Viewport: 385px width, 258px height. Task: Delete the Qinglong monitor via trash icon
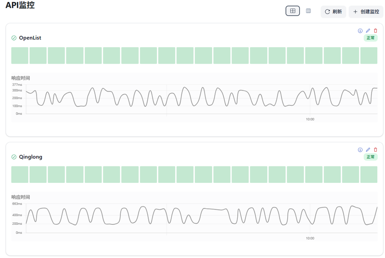pos(376,150)
